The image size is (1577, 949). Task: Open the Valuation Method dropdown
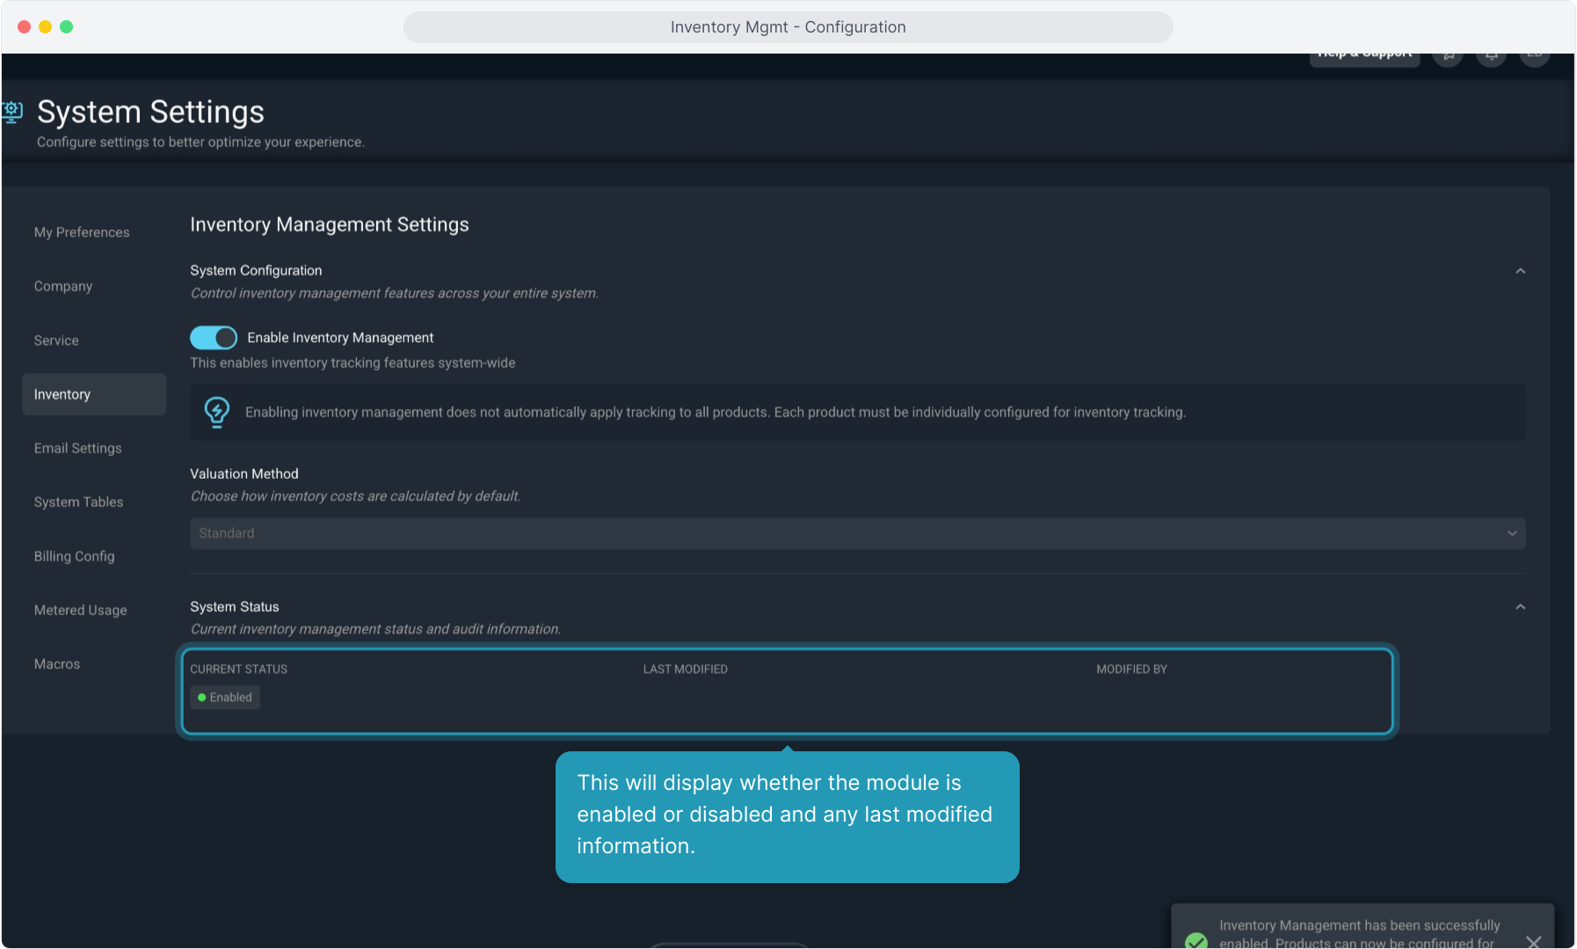pyautogui.click(x=857, y=533)
